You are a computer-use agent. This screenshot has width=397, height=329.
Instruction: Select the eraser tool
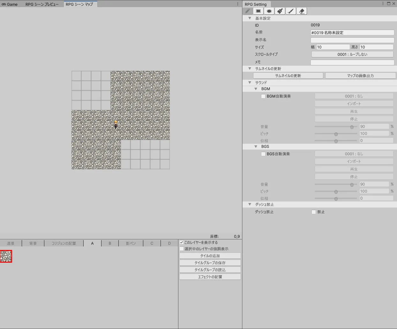click(302, 11)
